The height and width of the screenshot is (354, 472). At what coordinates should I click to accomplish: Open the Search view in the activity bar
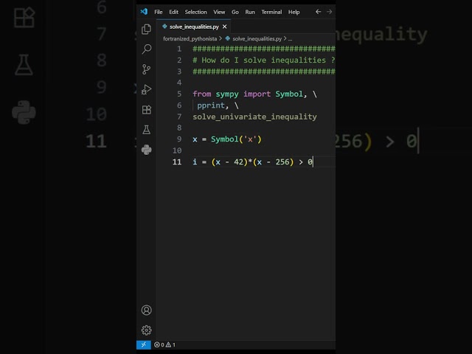coord(146,49)
